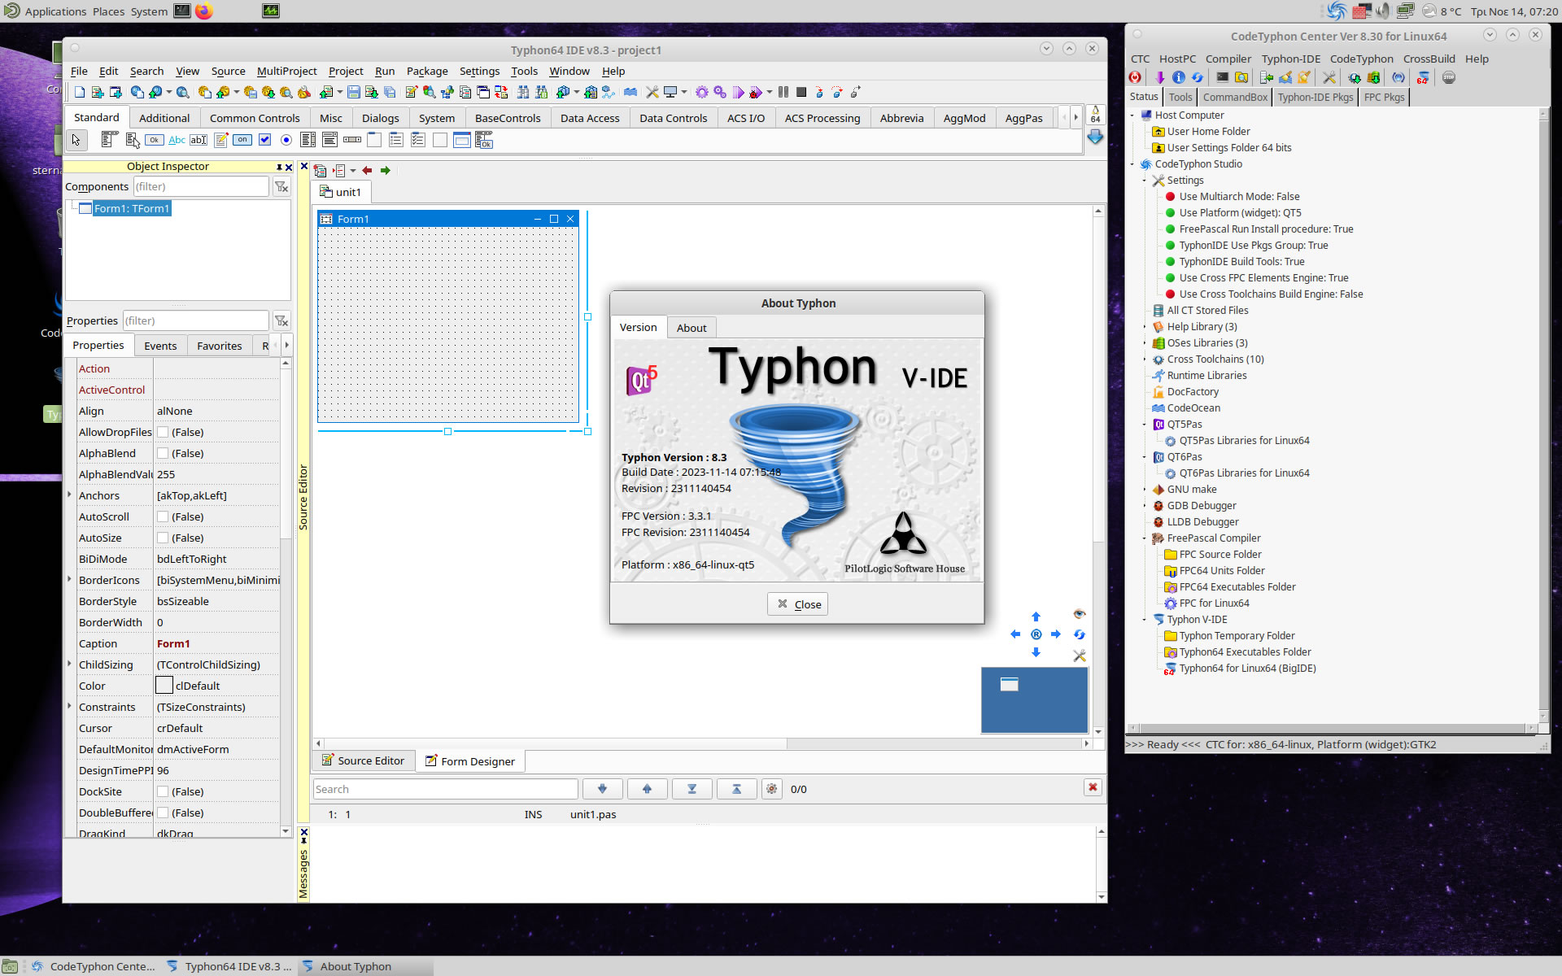Switch to the Common Controls palette tab
Screen dimensions: 1562x976
(255, 118)
